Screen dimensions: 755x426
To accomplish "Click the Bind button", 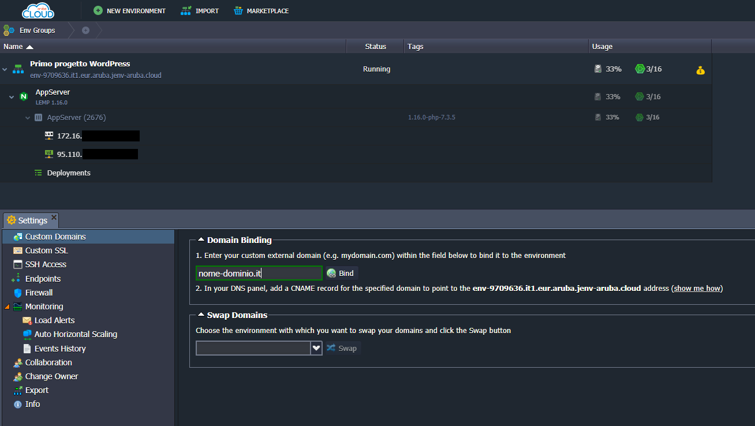I will [x=341, y=273].
